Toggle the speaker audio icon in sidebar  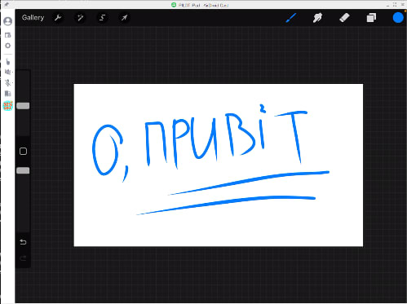(x=8, y=72)
